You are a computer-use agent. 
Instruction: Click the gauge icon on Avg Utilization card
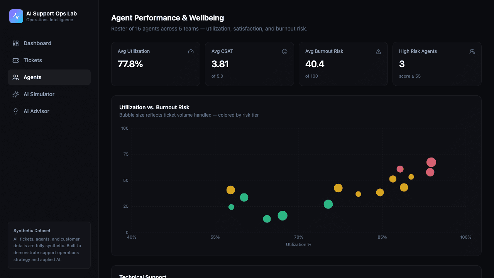191,51
